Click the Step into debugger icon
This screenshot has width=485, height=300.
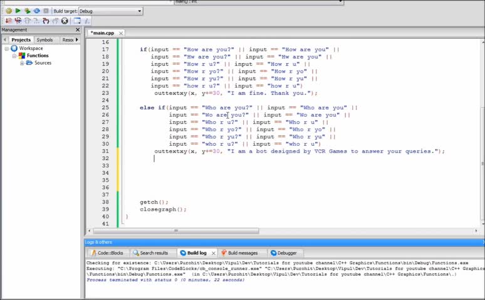pos(46,21)
